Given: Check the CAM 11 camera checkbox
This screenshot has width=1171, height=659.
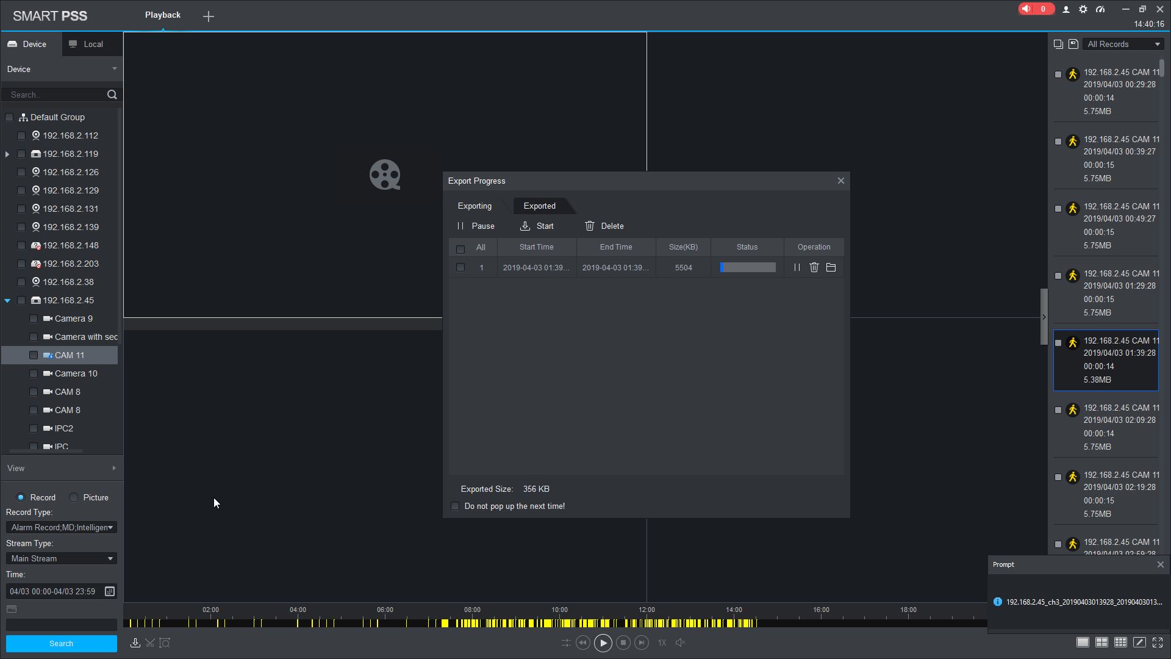Looking at the screenshot, I should pyautogui.click(x=34, y=355).
